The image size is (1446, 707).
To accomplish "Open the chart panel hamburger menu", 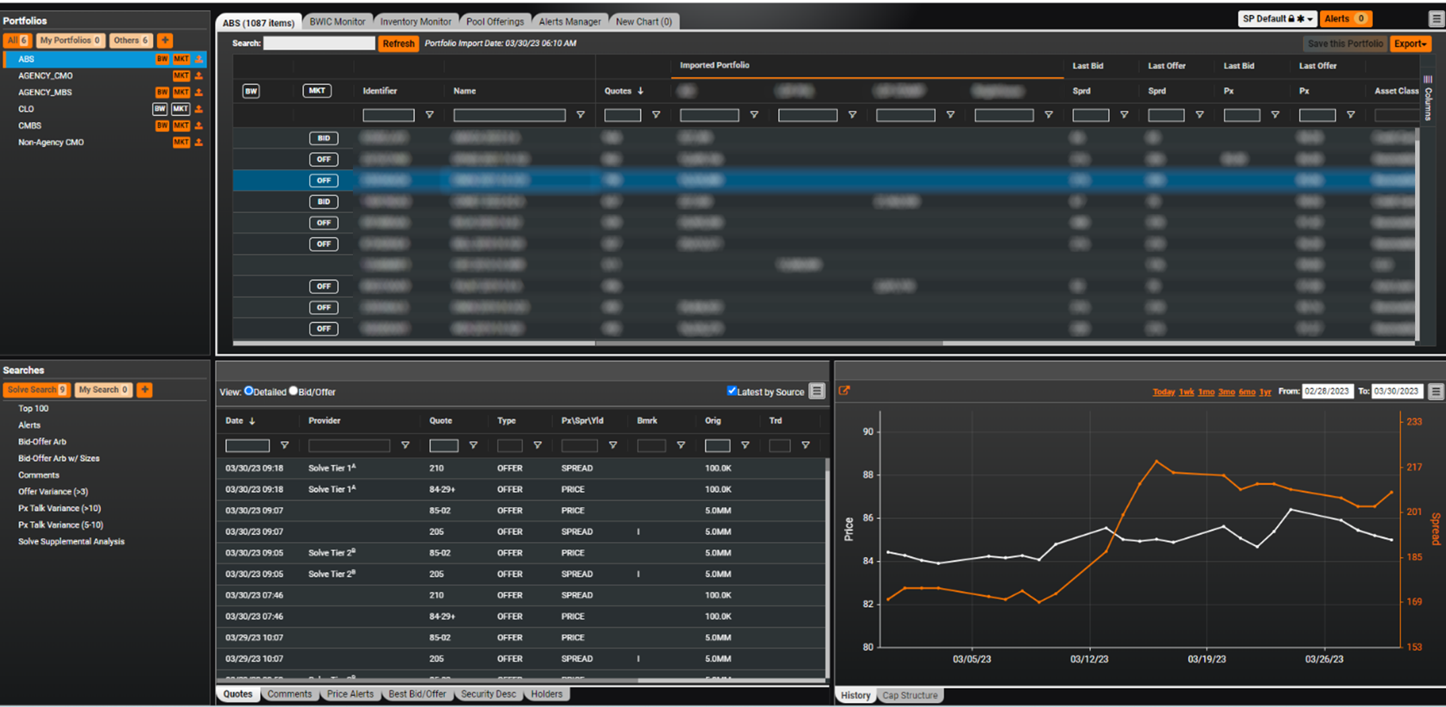I will [1435, 391].
